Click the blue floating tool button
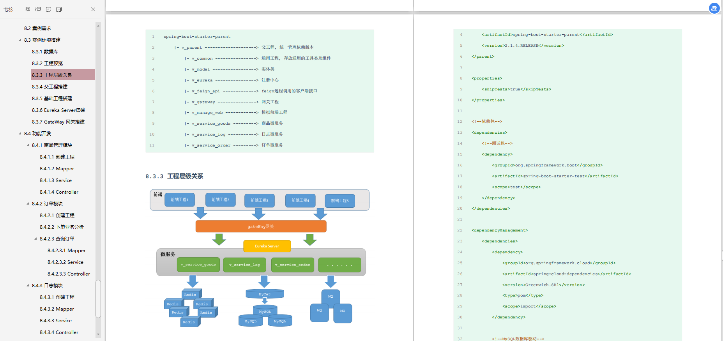This screenshot has width=723, height=341. 714,8
